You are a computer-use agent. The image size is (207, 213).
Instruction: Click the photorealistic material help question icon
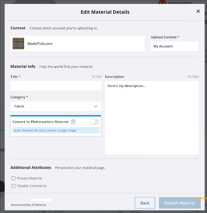tap(73, 122)
